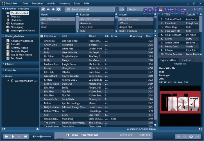204x141 pixels.
Task: Open the Musikbibliothek location bar
Action: point(90,9)
